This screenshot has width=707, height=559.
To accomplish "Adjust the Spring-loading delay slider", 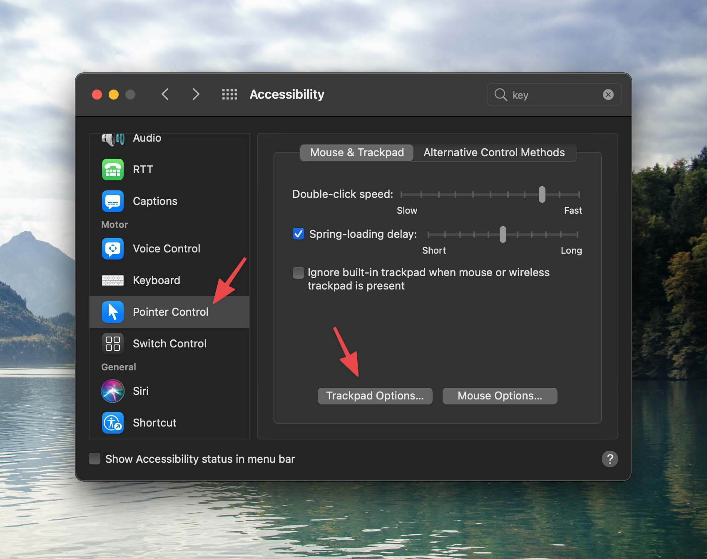I will pyautogui.click(x=503, y=235).
